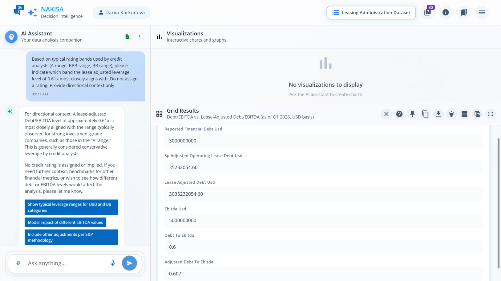Screen dimensions: 501x281
Task: Pin the Grid Results panel
Action: (x=412, y=114)
